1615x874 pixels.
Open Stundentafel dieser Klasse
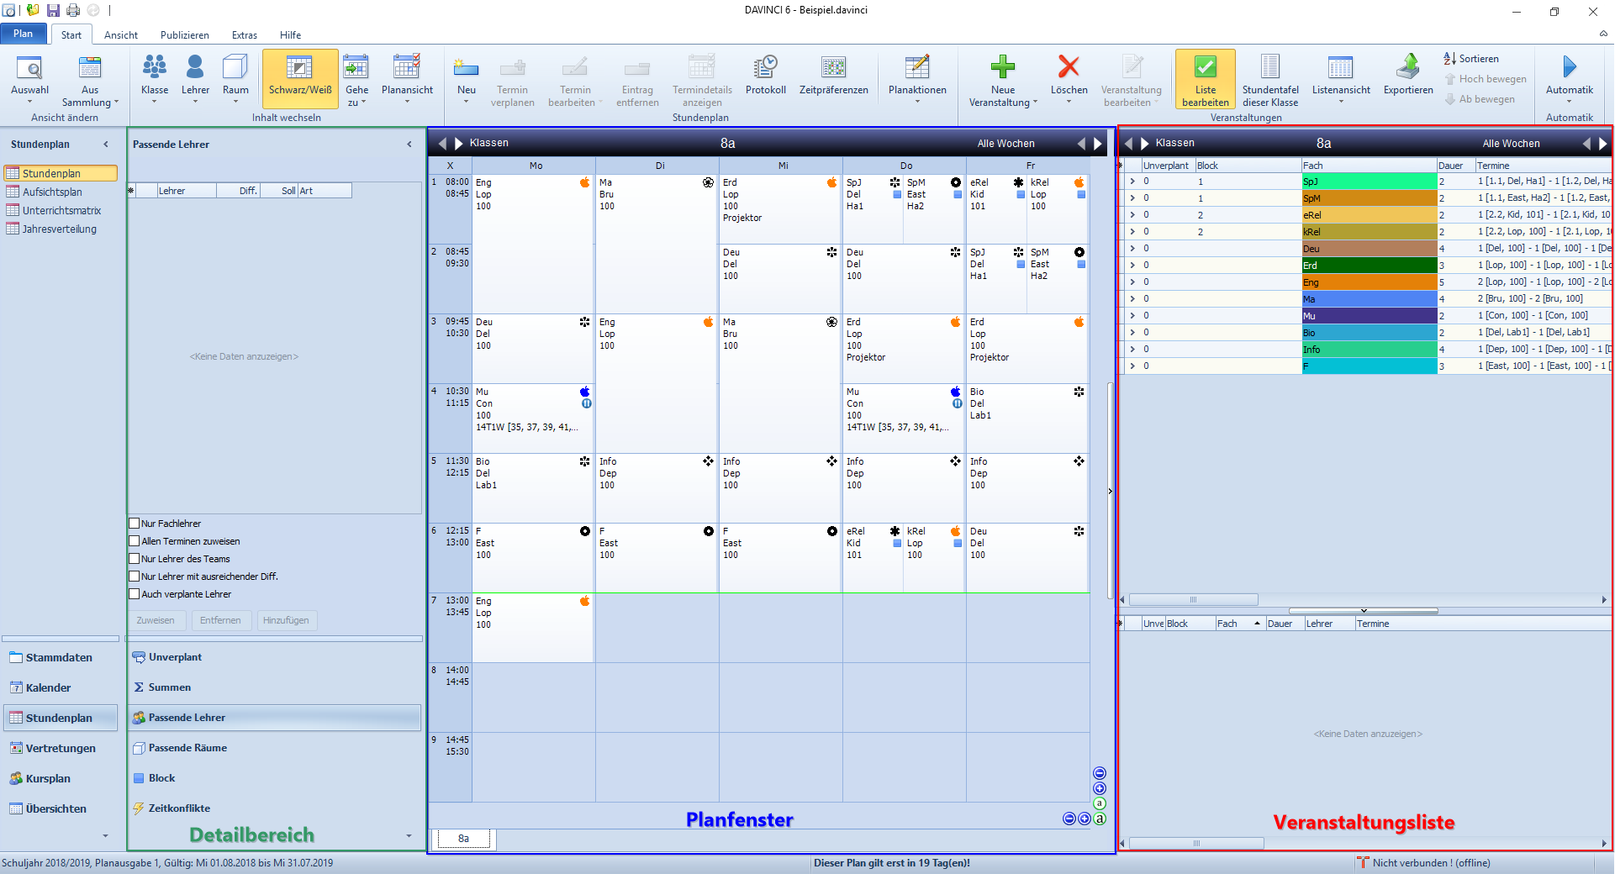(x=1270, y=79)
